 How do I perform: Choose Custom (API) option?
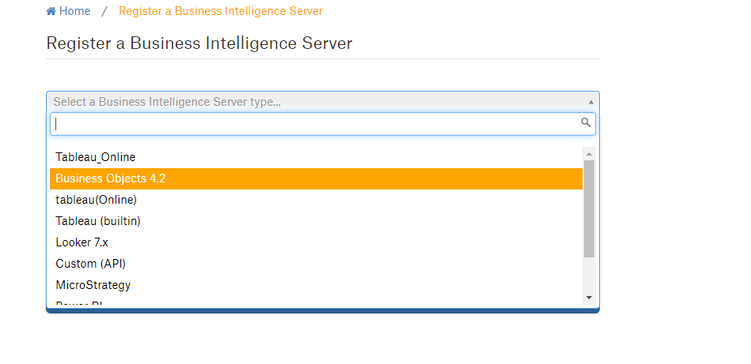pos(316,264)
